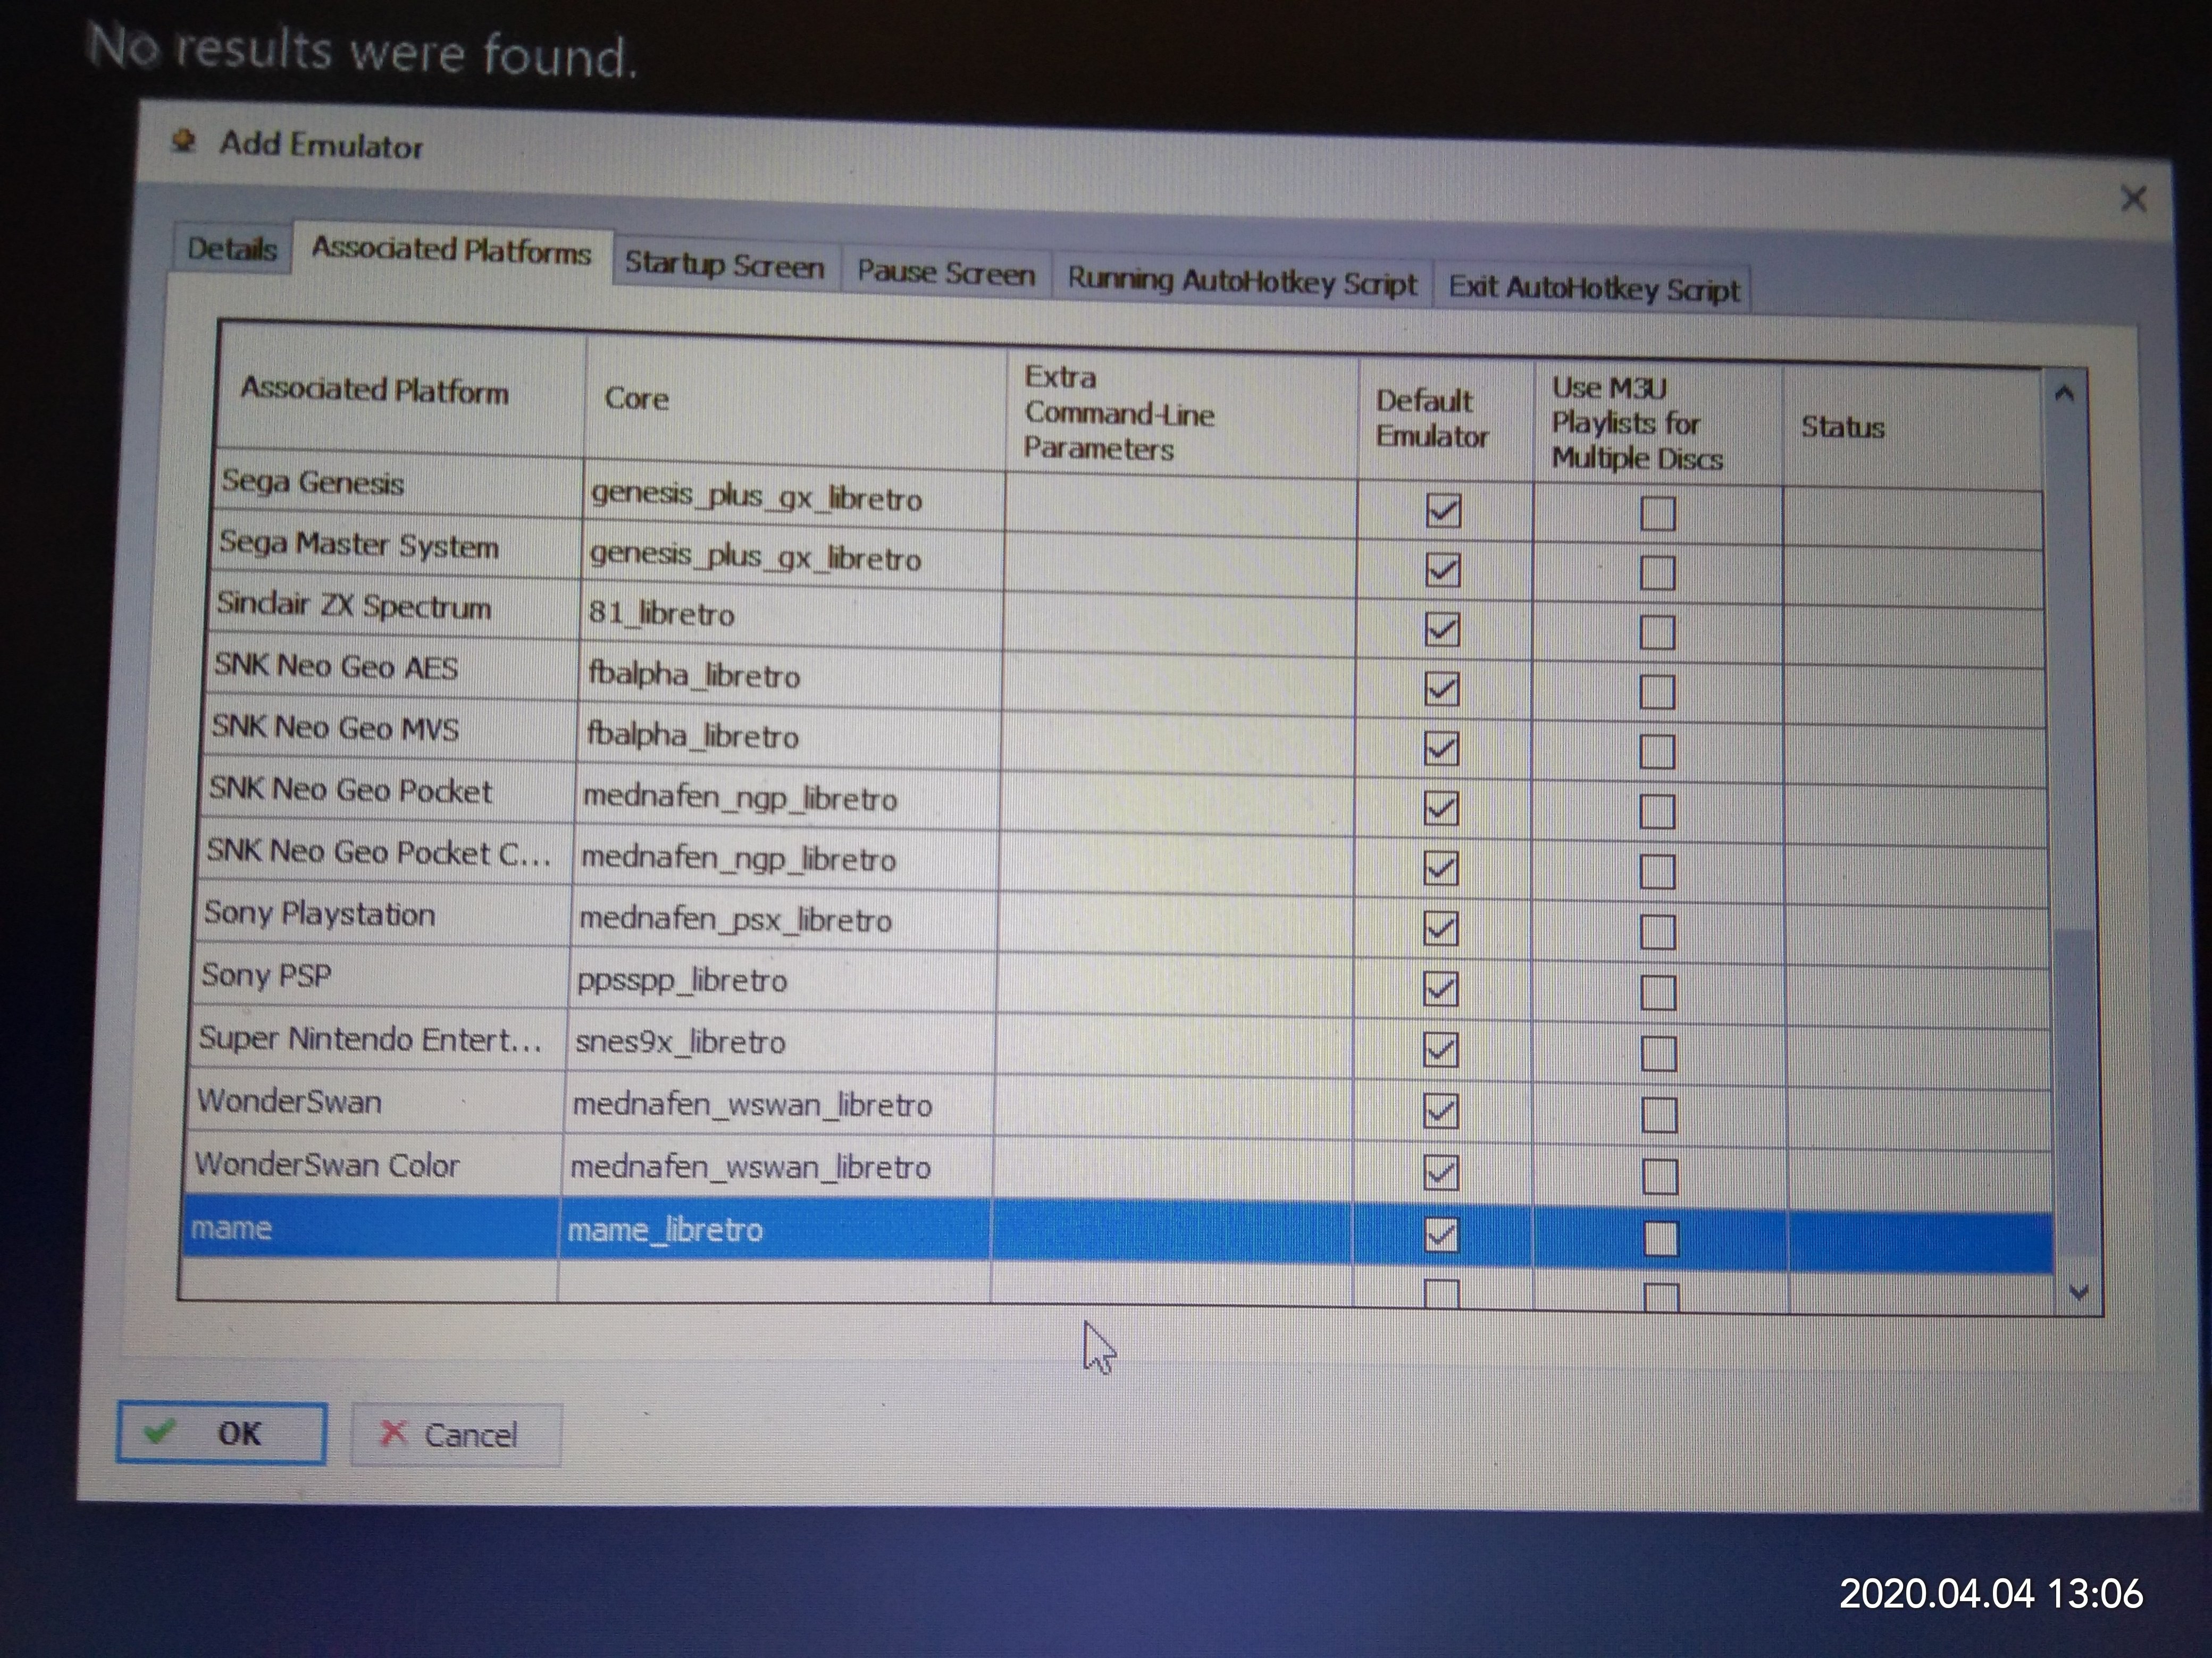2212x1658 pixels.
Task: Click the Status column header
Action: 1912,428
